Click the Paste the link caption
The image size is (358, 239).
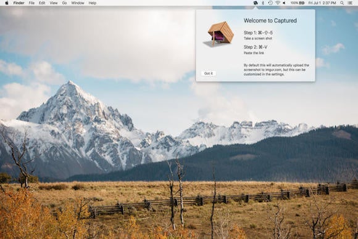coord(254,53)
